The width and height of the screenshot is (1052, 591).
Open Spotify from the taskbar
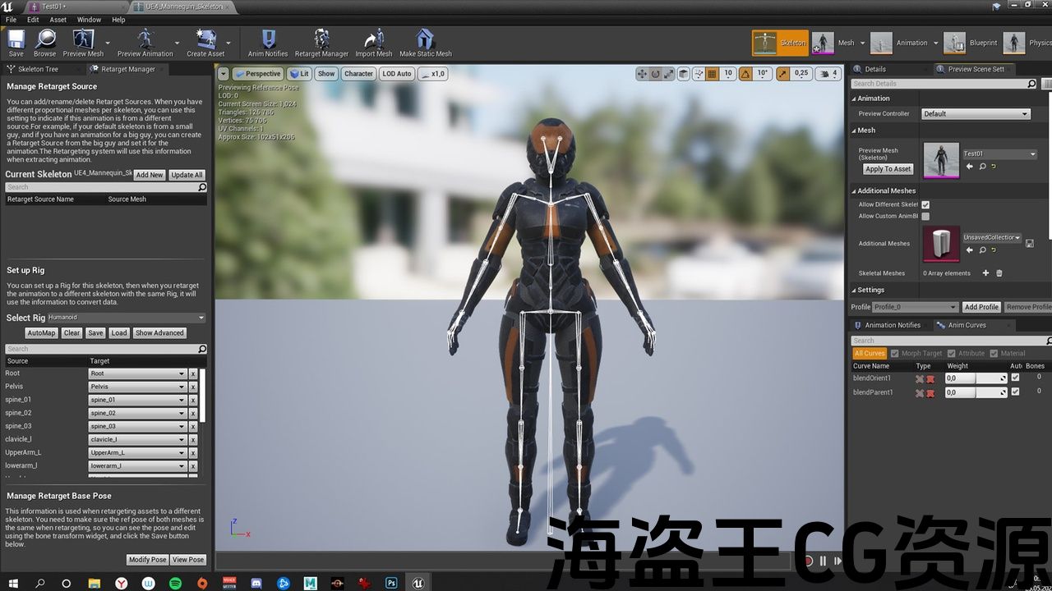click(175, 583)
